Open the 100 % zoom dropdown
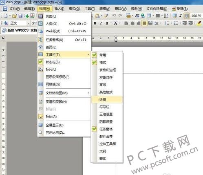The width and height of the screenshot is (203, 175). pos(196,16)
